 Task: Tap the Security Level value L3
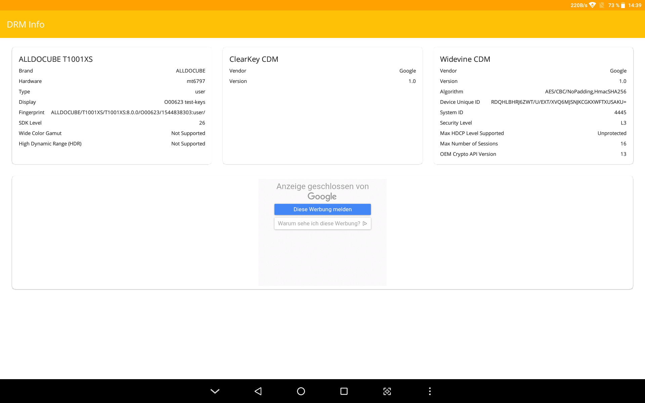click(x=623, y=123)
